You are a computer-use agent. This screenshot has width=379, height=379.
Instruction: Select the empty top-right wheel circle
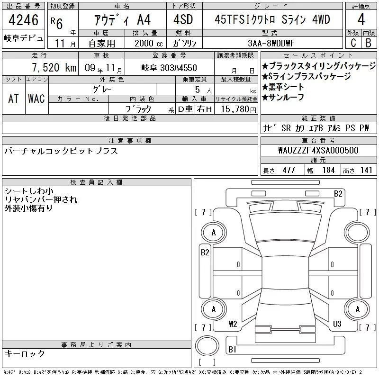[359, 233]
